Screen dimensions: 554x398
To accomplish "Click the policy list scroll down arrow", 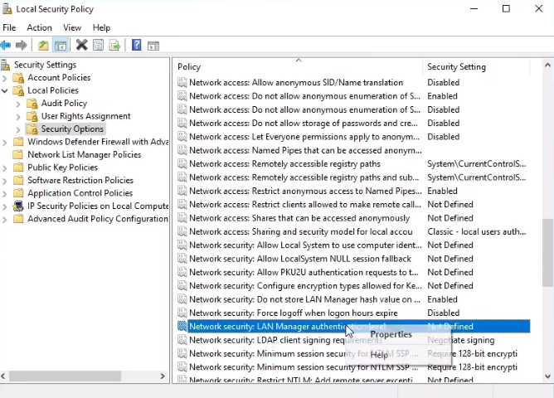I will pos(547,376).
